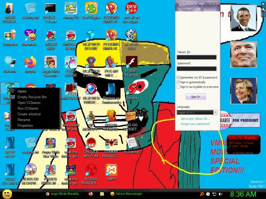Launch the SEVERE DICK SD gear icon
This screenshot has height=199, width=266.
[x=132, y=40]
